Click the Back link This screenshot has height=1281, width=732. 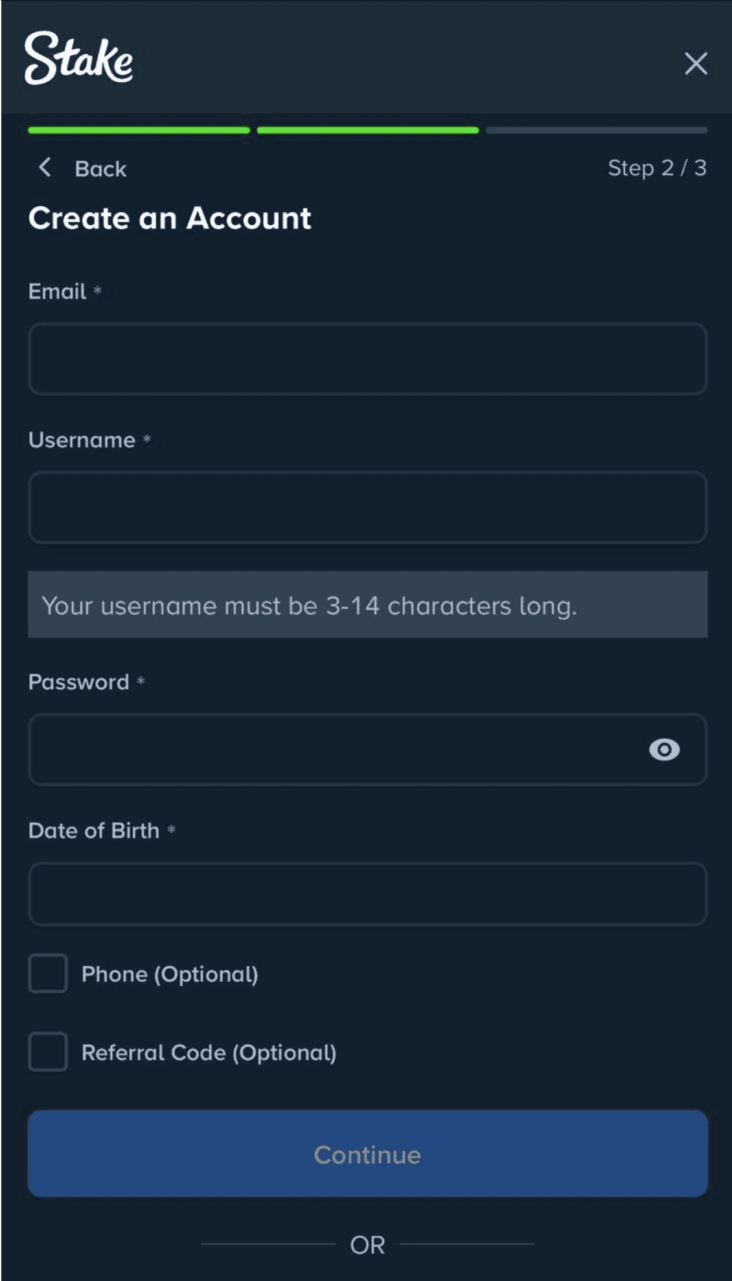click(x=100, y=168)
